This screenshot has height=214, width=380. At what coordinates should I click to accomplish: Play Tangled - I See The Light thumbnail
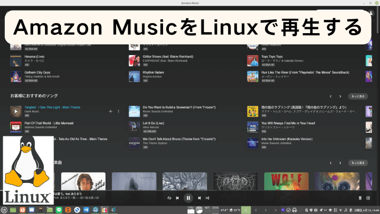tap(15, 111)
